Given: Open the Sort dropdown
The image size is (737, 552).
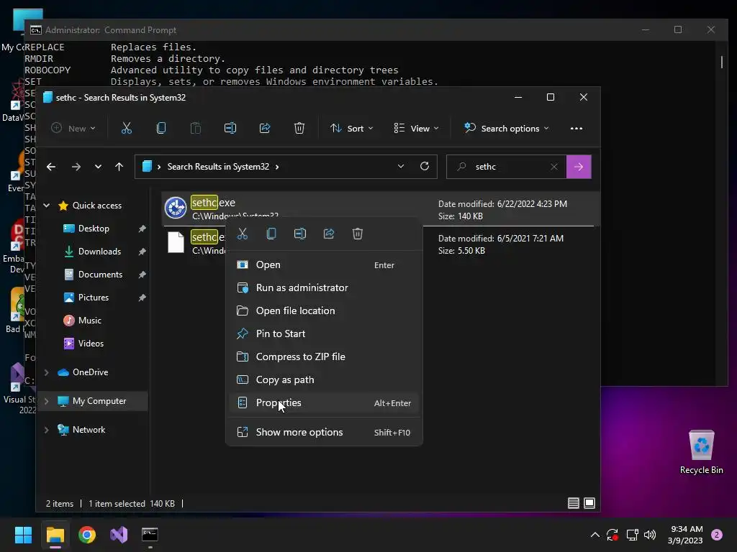Looking at the screenshot, I should [351, 128].
